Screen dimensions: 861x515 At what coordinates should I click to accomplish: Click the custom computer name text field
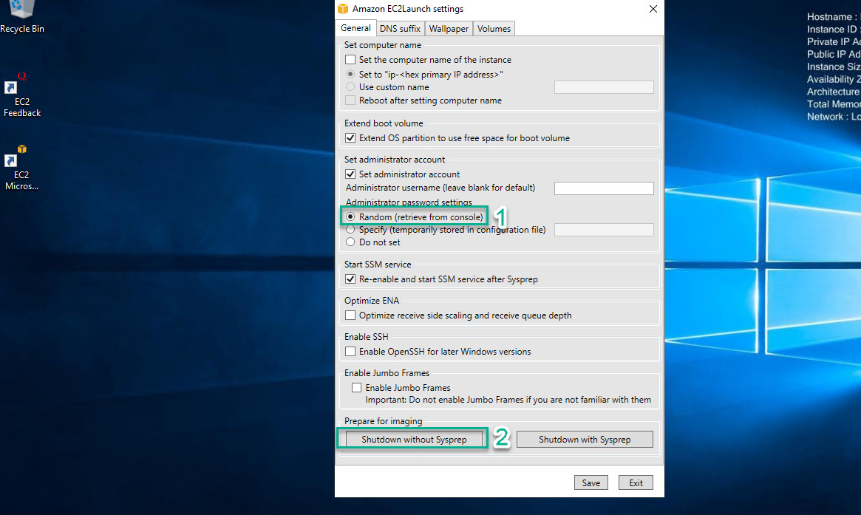tap(604, 86)
